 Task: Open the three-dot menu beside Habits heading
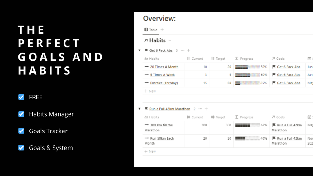(x=169, y=40)
